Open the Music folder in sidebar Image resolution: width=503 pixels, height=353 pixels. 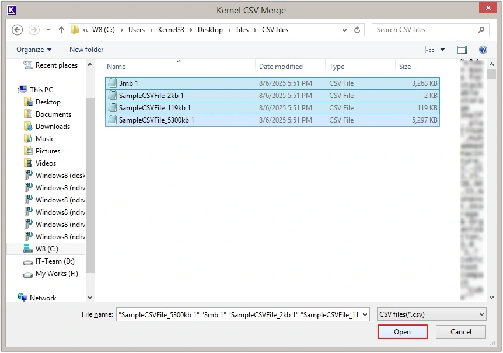(39, 139)
